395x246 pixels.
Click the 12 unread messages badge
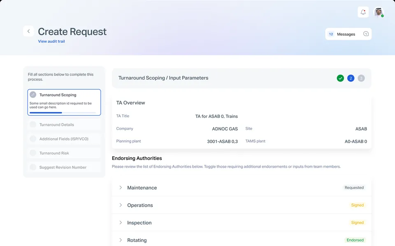331,34
